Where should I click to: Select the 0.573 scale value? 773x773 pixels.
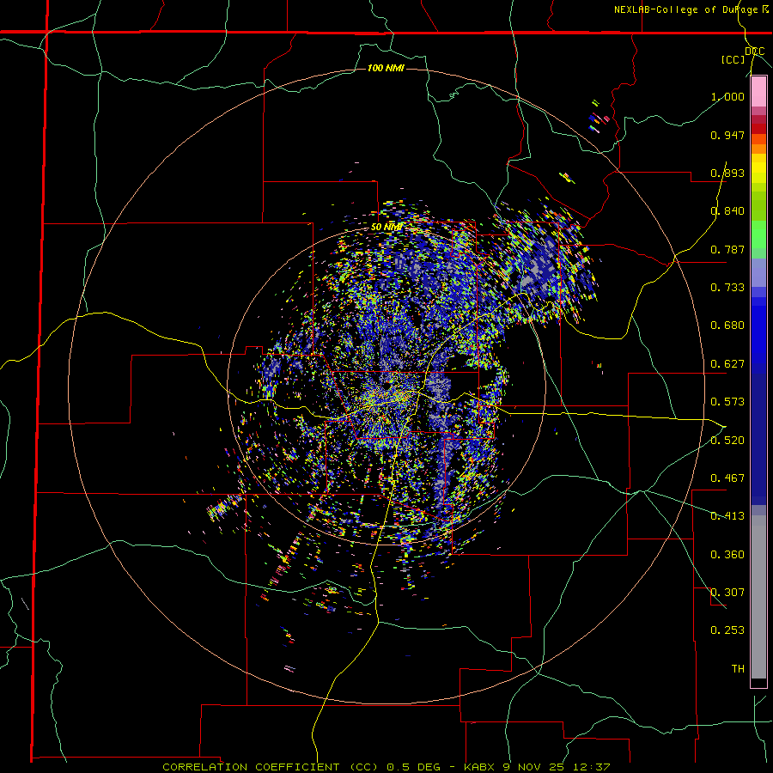727,402
